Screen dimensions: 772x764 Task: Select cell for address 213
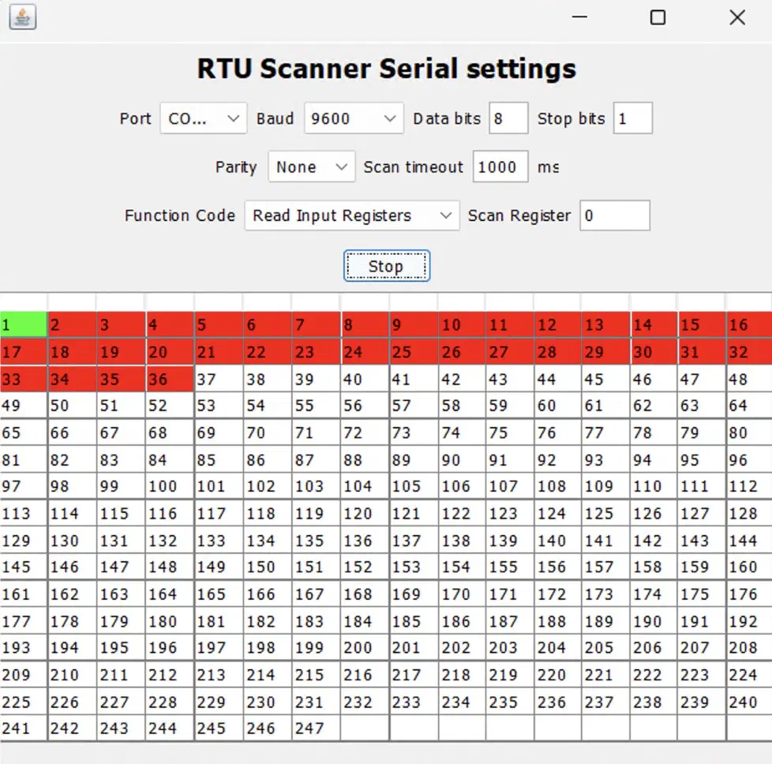[x=219, y=675]
